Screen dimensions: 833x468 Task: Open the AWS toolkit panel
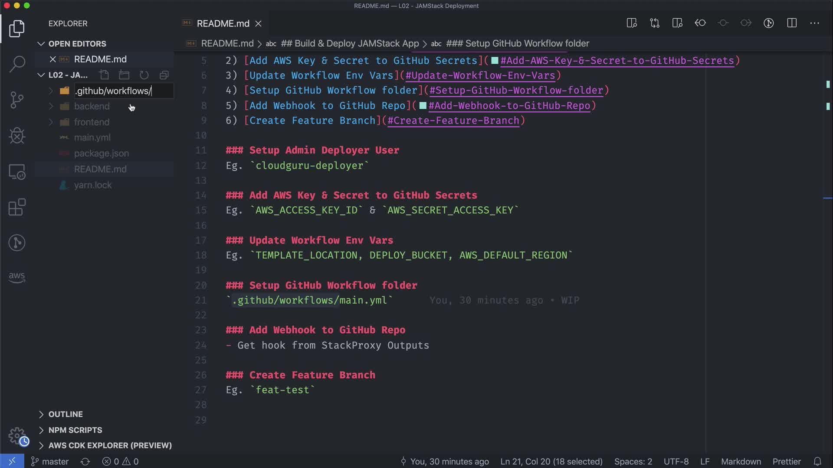[x=17, y=277]
